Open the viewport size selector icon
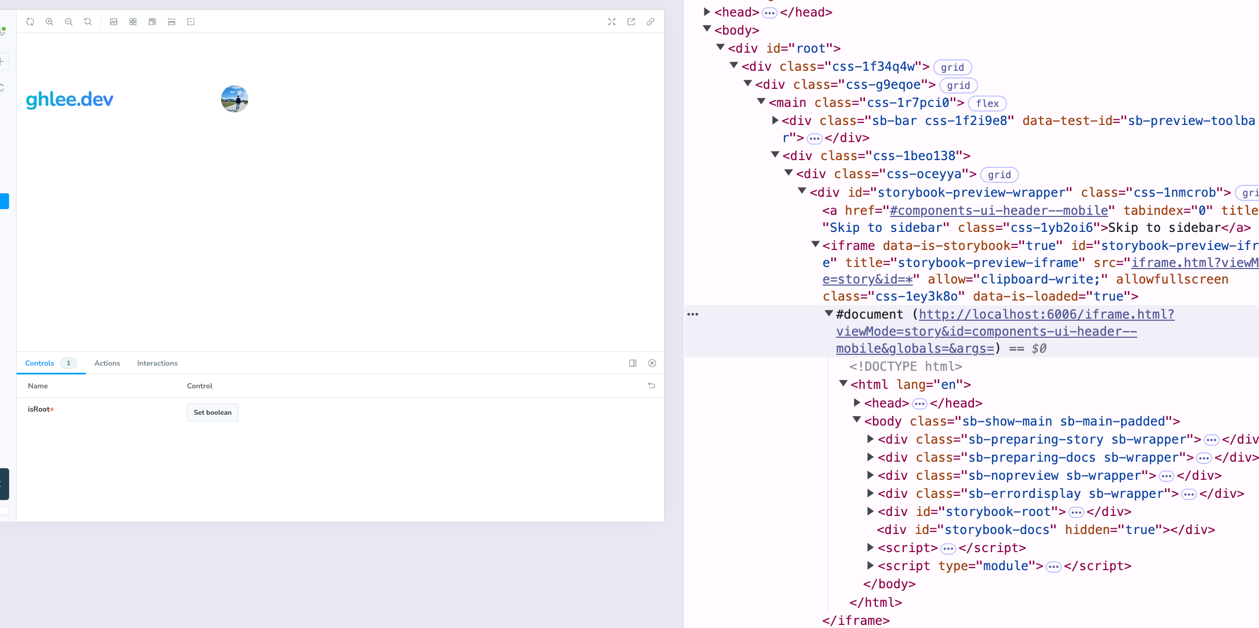Viewport: 1259px width, 628px height. tap(152, 22)
